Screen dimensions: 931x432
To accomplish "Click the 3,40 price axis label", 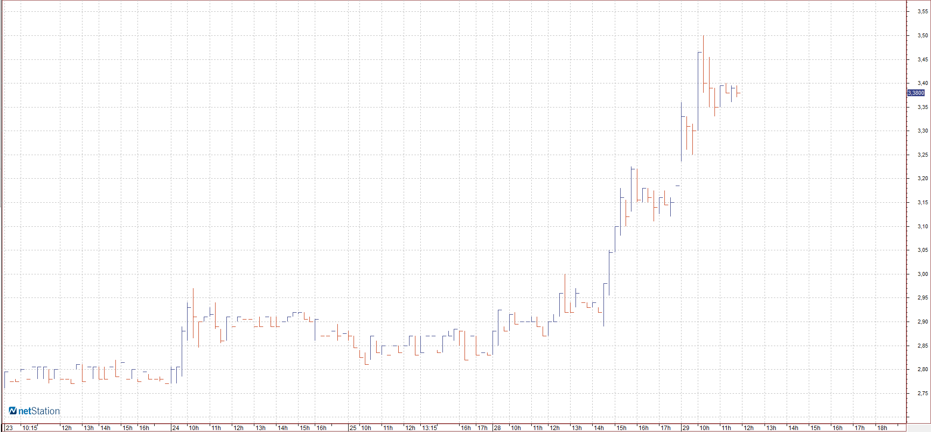I will (x=923, y=83).
